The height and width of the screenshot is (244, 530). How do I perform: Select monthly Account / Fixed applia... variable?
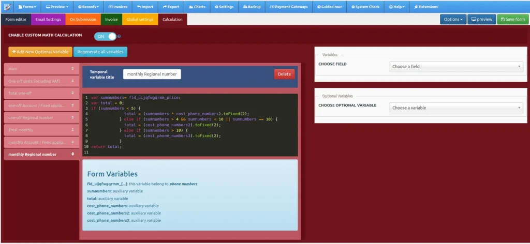pos(41,142)
